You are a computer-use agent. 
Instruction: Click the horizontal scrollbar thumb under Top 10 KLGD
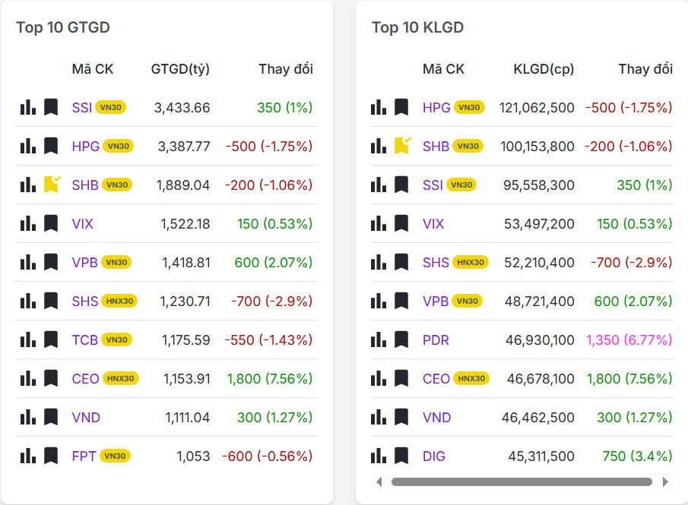coord(522,481)
